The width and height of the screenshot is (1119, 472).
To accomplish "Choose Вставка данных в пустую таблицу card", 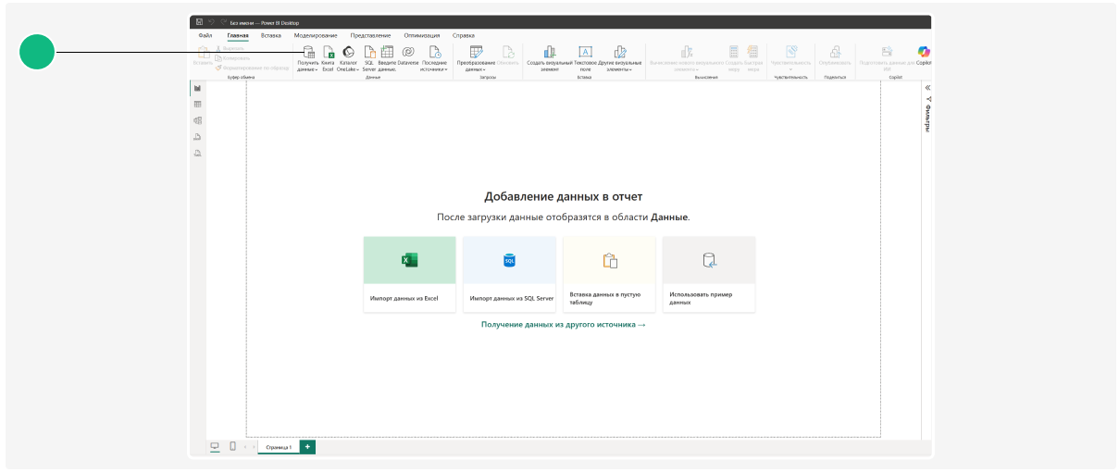I will (609, 274).
